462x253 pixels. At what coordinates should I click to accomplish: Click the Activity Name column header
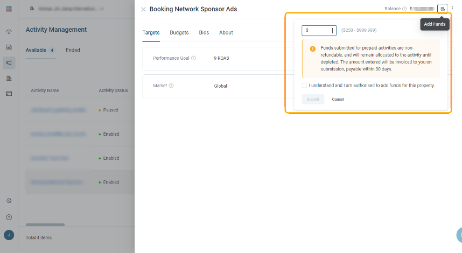pyautogui.click(x=45, y=90)
